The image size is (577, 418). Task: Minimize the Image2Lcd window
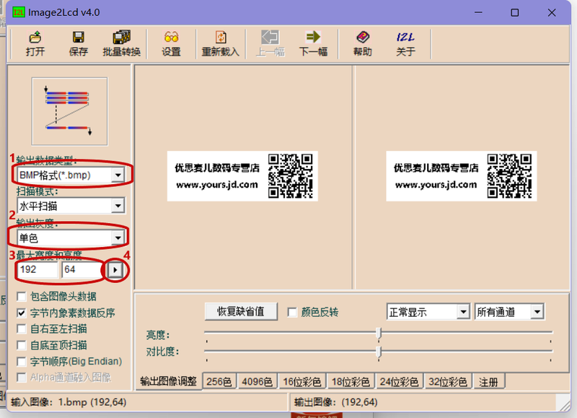coord(478,12)
